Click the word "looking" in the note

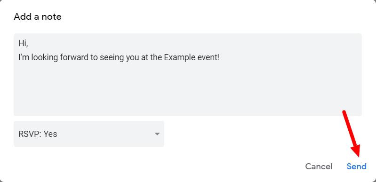point(45,58)
